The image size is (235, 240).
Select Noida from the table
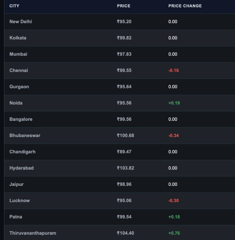click(16, 103)
